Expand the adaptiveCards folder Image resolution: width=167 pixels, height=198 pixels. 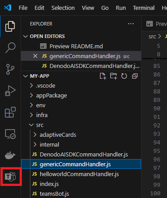(x=35, y=135)
